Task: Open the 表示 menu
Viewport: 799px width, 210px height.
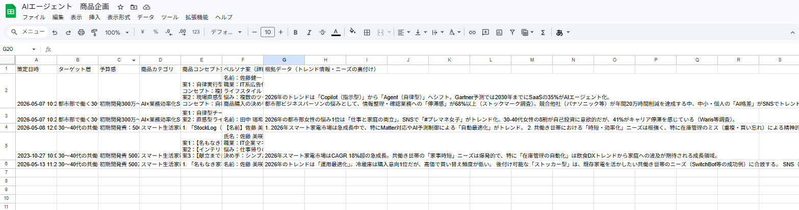Action: pos(76,17)
